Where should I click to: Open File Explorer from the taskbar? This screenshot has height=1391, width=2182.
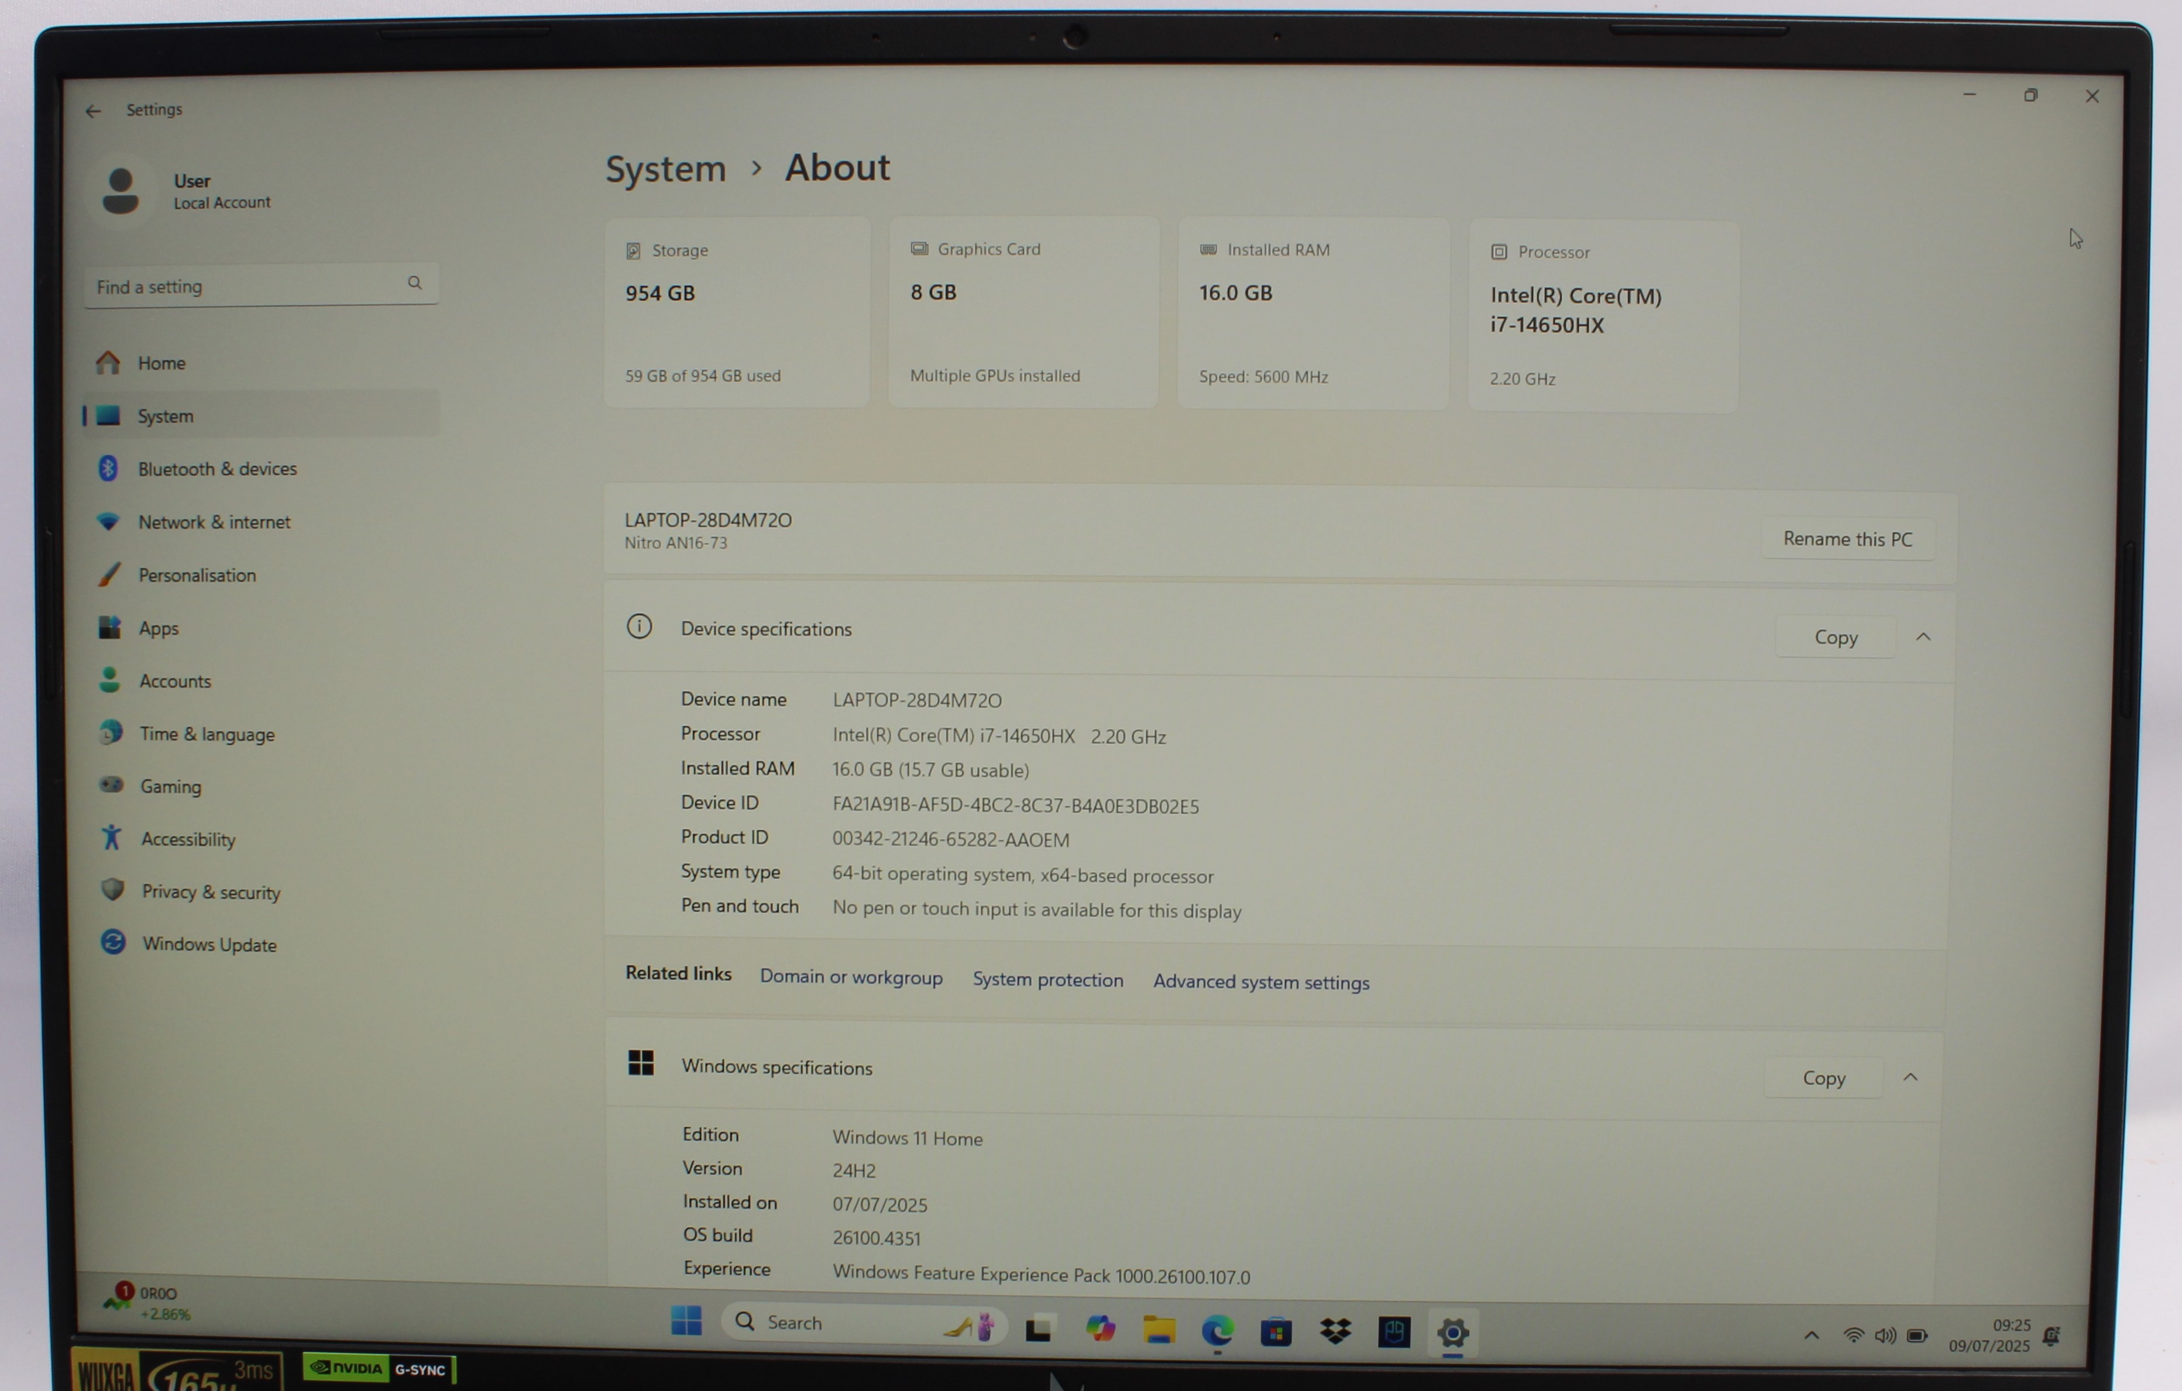1159,1330
